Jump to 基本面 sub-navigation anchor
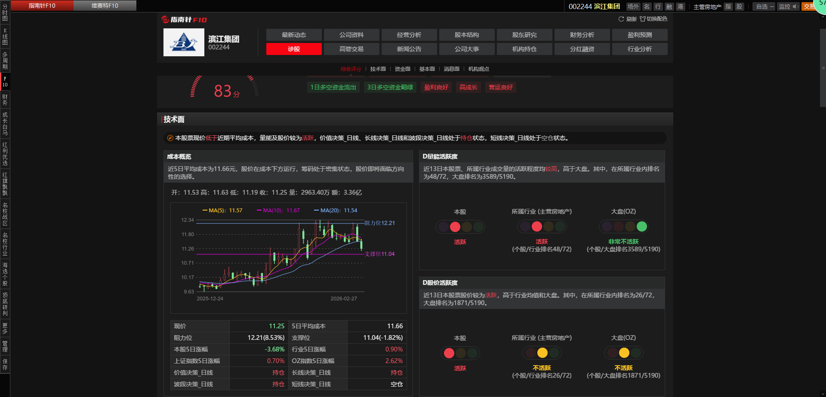826x397 pixels. [427, 69]
